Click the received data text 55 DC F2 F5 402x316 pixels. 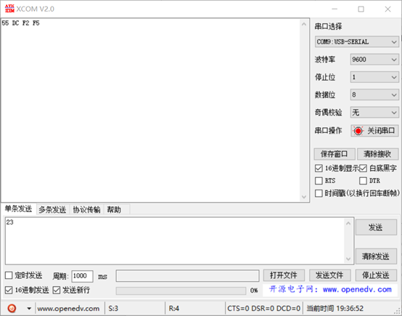20,23
